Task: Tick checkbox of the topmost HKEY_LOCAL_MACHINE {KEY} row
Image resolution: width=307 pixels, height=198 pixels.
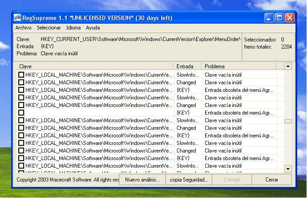Action: click(21, 90)
